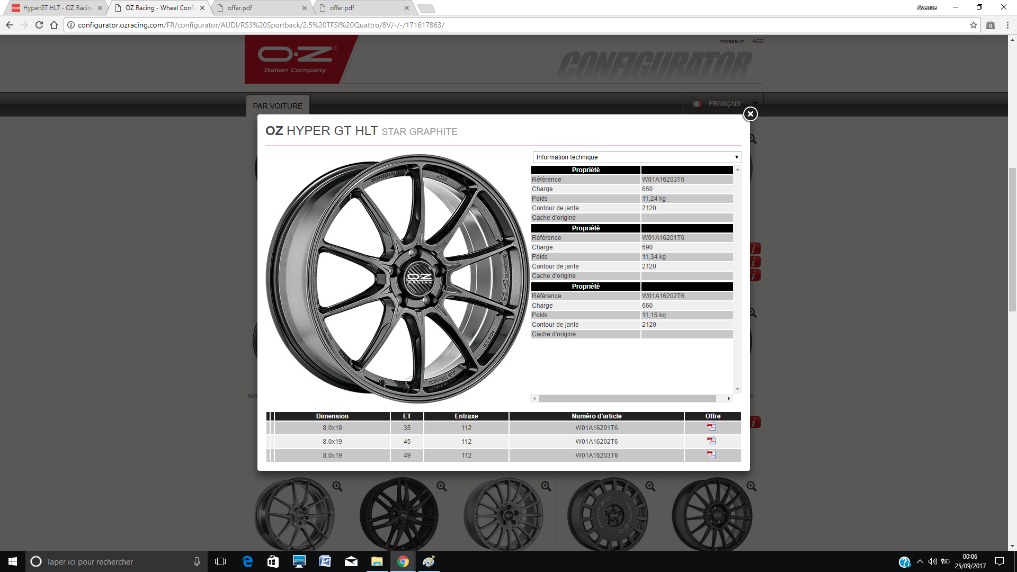The height and width of the screenshot is (572, 1017).
Task: Open File Explorer from taskbar
Action: pos(377,561)
